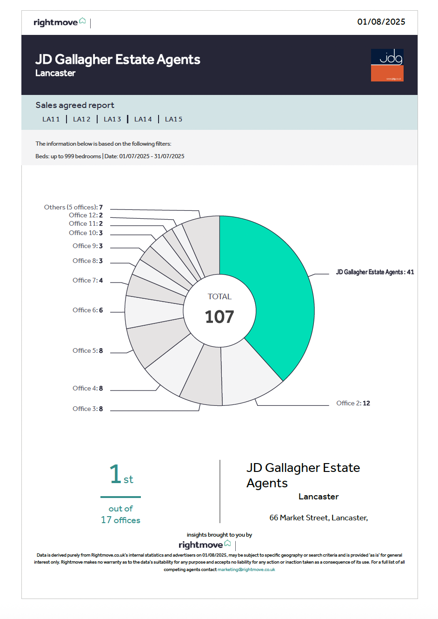This screenshot has width=438, height=619.
Task: Select the LA1 5 postcode label
Action: click(x=174, y=119)
